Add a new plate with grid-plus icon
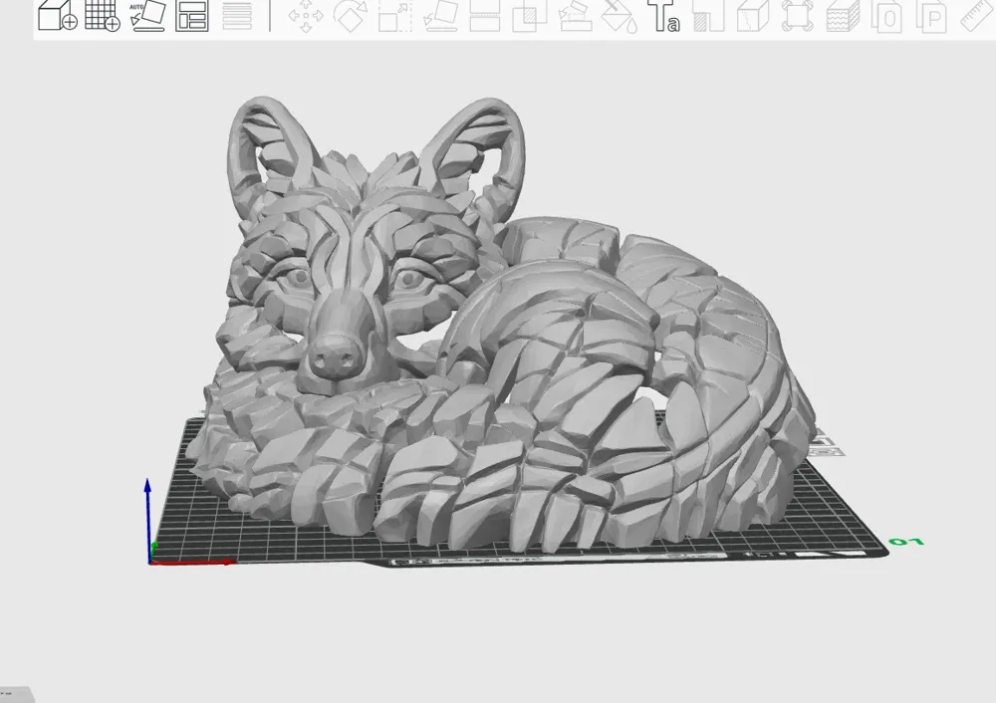This screenshot has height=703, width=996. pyautogui.click(x=103, y=15)
